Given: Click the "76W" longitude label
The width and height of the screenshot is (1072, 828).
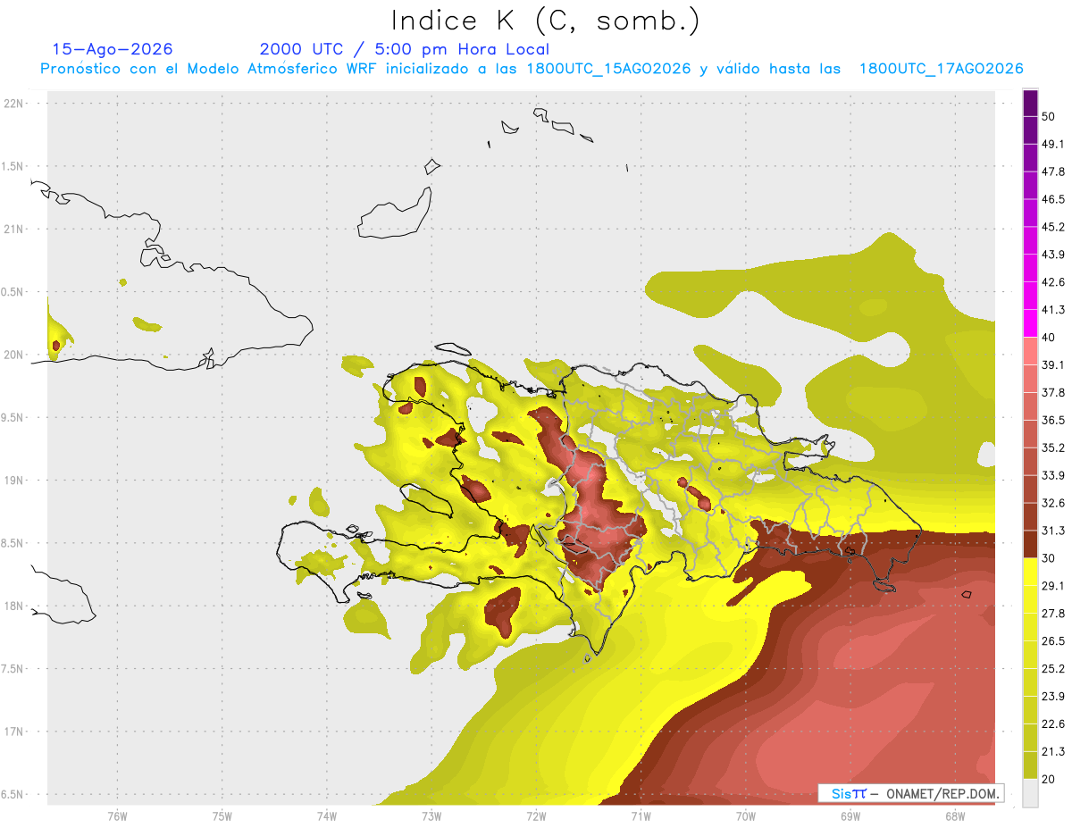Looking at the screenshot, I should pos(117,815).
